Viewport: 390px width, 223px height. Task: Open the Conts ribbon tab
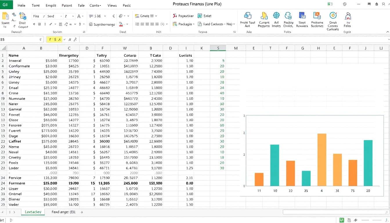point(95,5)
